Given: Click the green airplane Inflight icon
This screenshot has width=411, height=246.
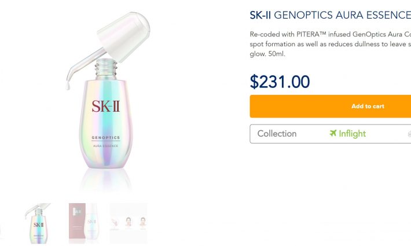Looking at the screenshot, I should 333,134.
